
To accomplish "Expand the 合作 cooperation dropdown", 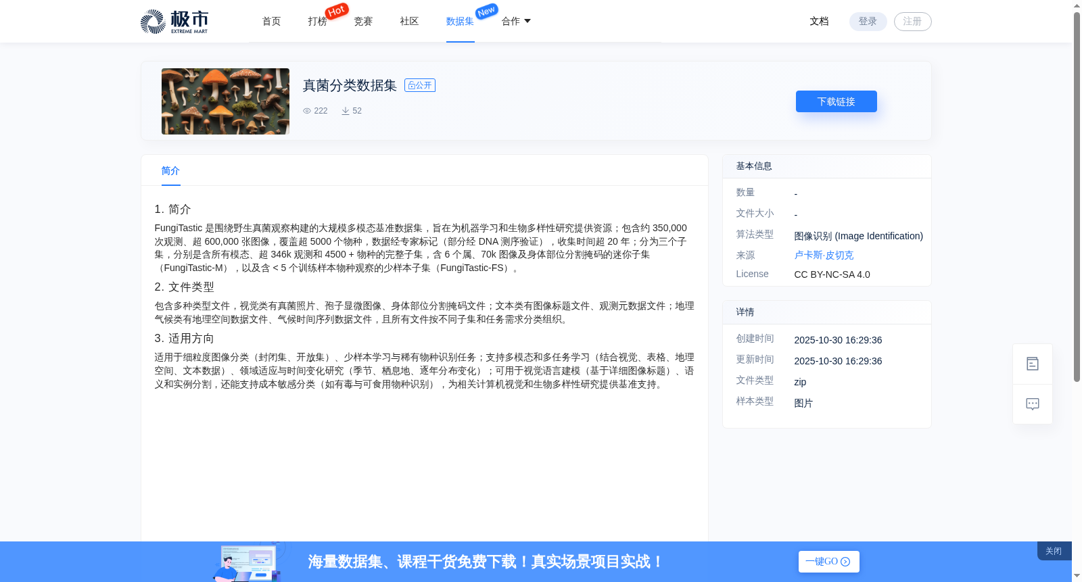I will (x=516, y=21).
